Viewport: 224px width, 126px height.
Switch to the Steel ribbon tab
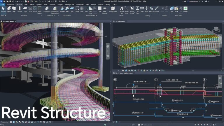(x=26, y=5)
